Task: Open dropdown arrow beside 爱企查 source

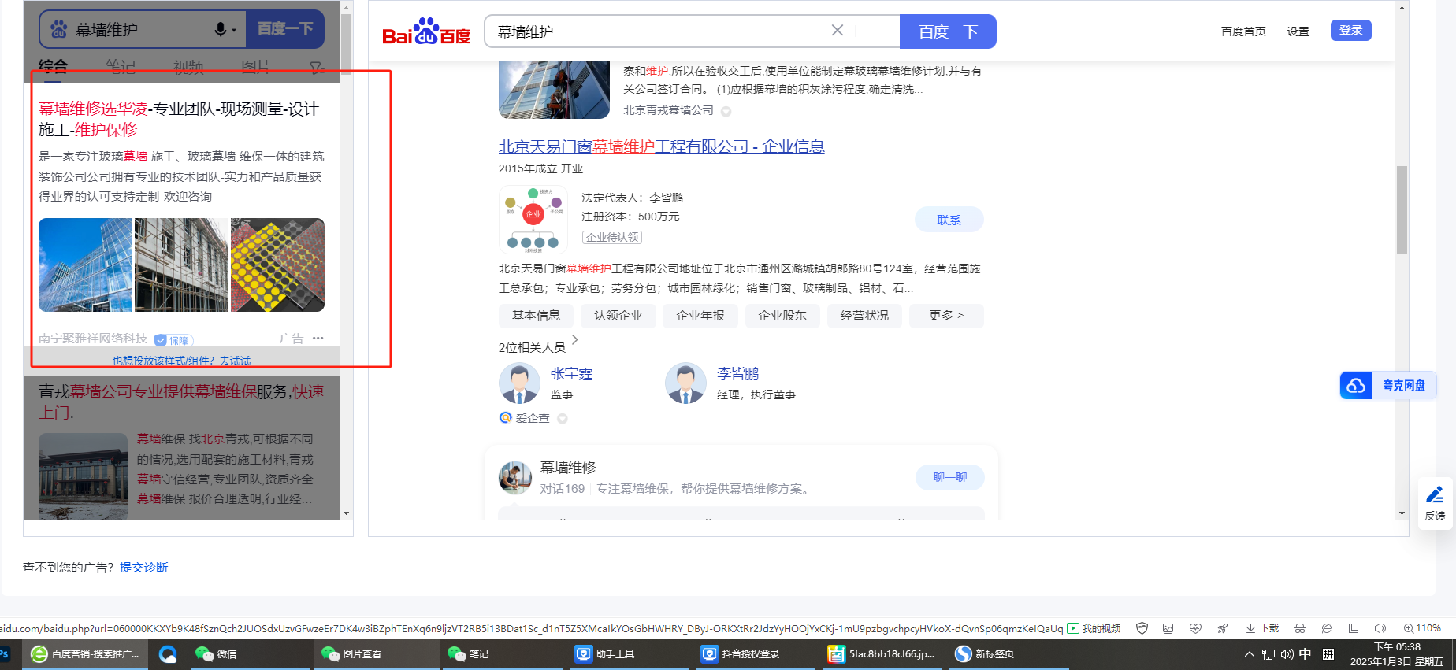Action: 563,419
